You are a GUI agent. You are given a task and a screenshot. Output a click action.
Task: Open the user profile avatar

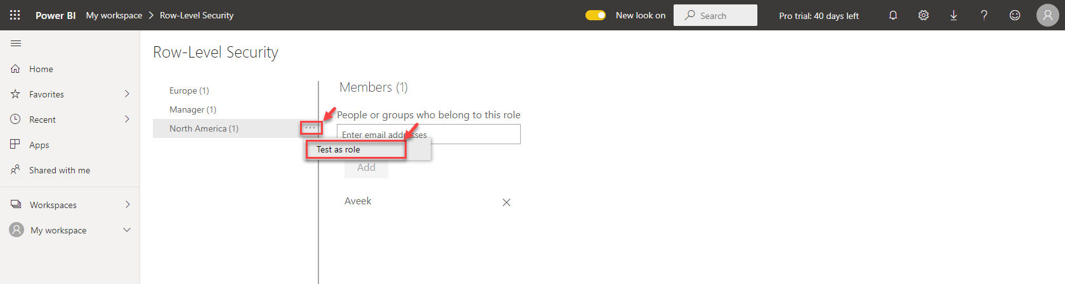pyautogui.click(x=1047, y=15)
